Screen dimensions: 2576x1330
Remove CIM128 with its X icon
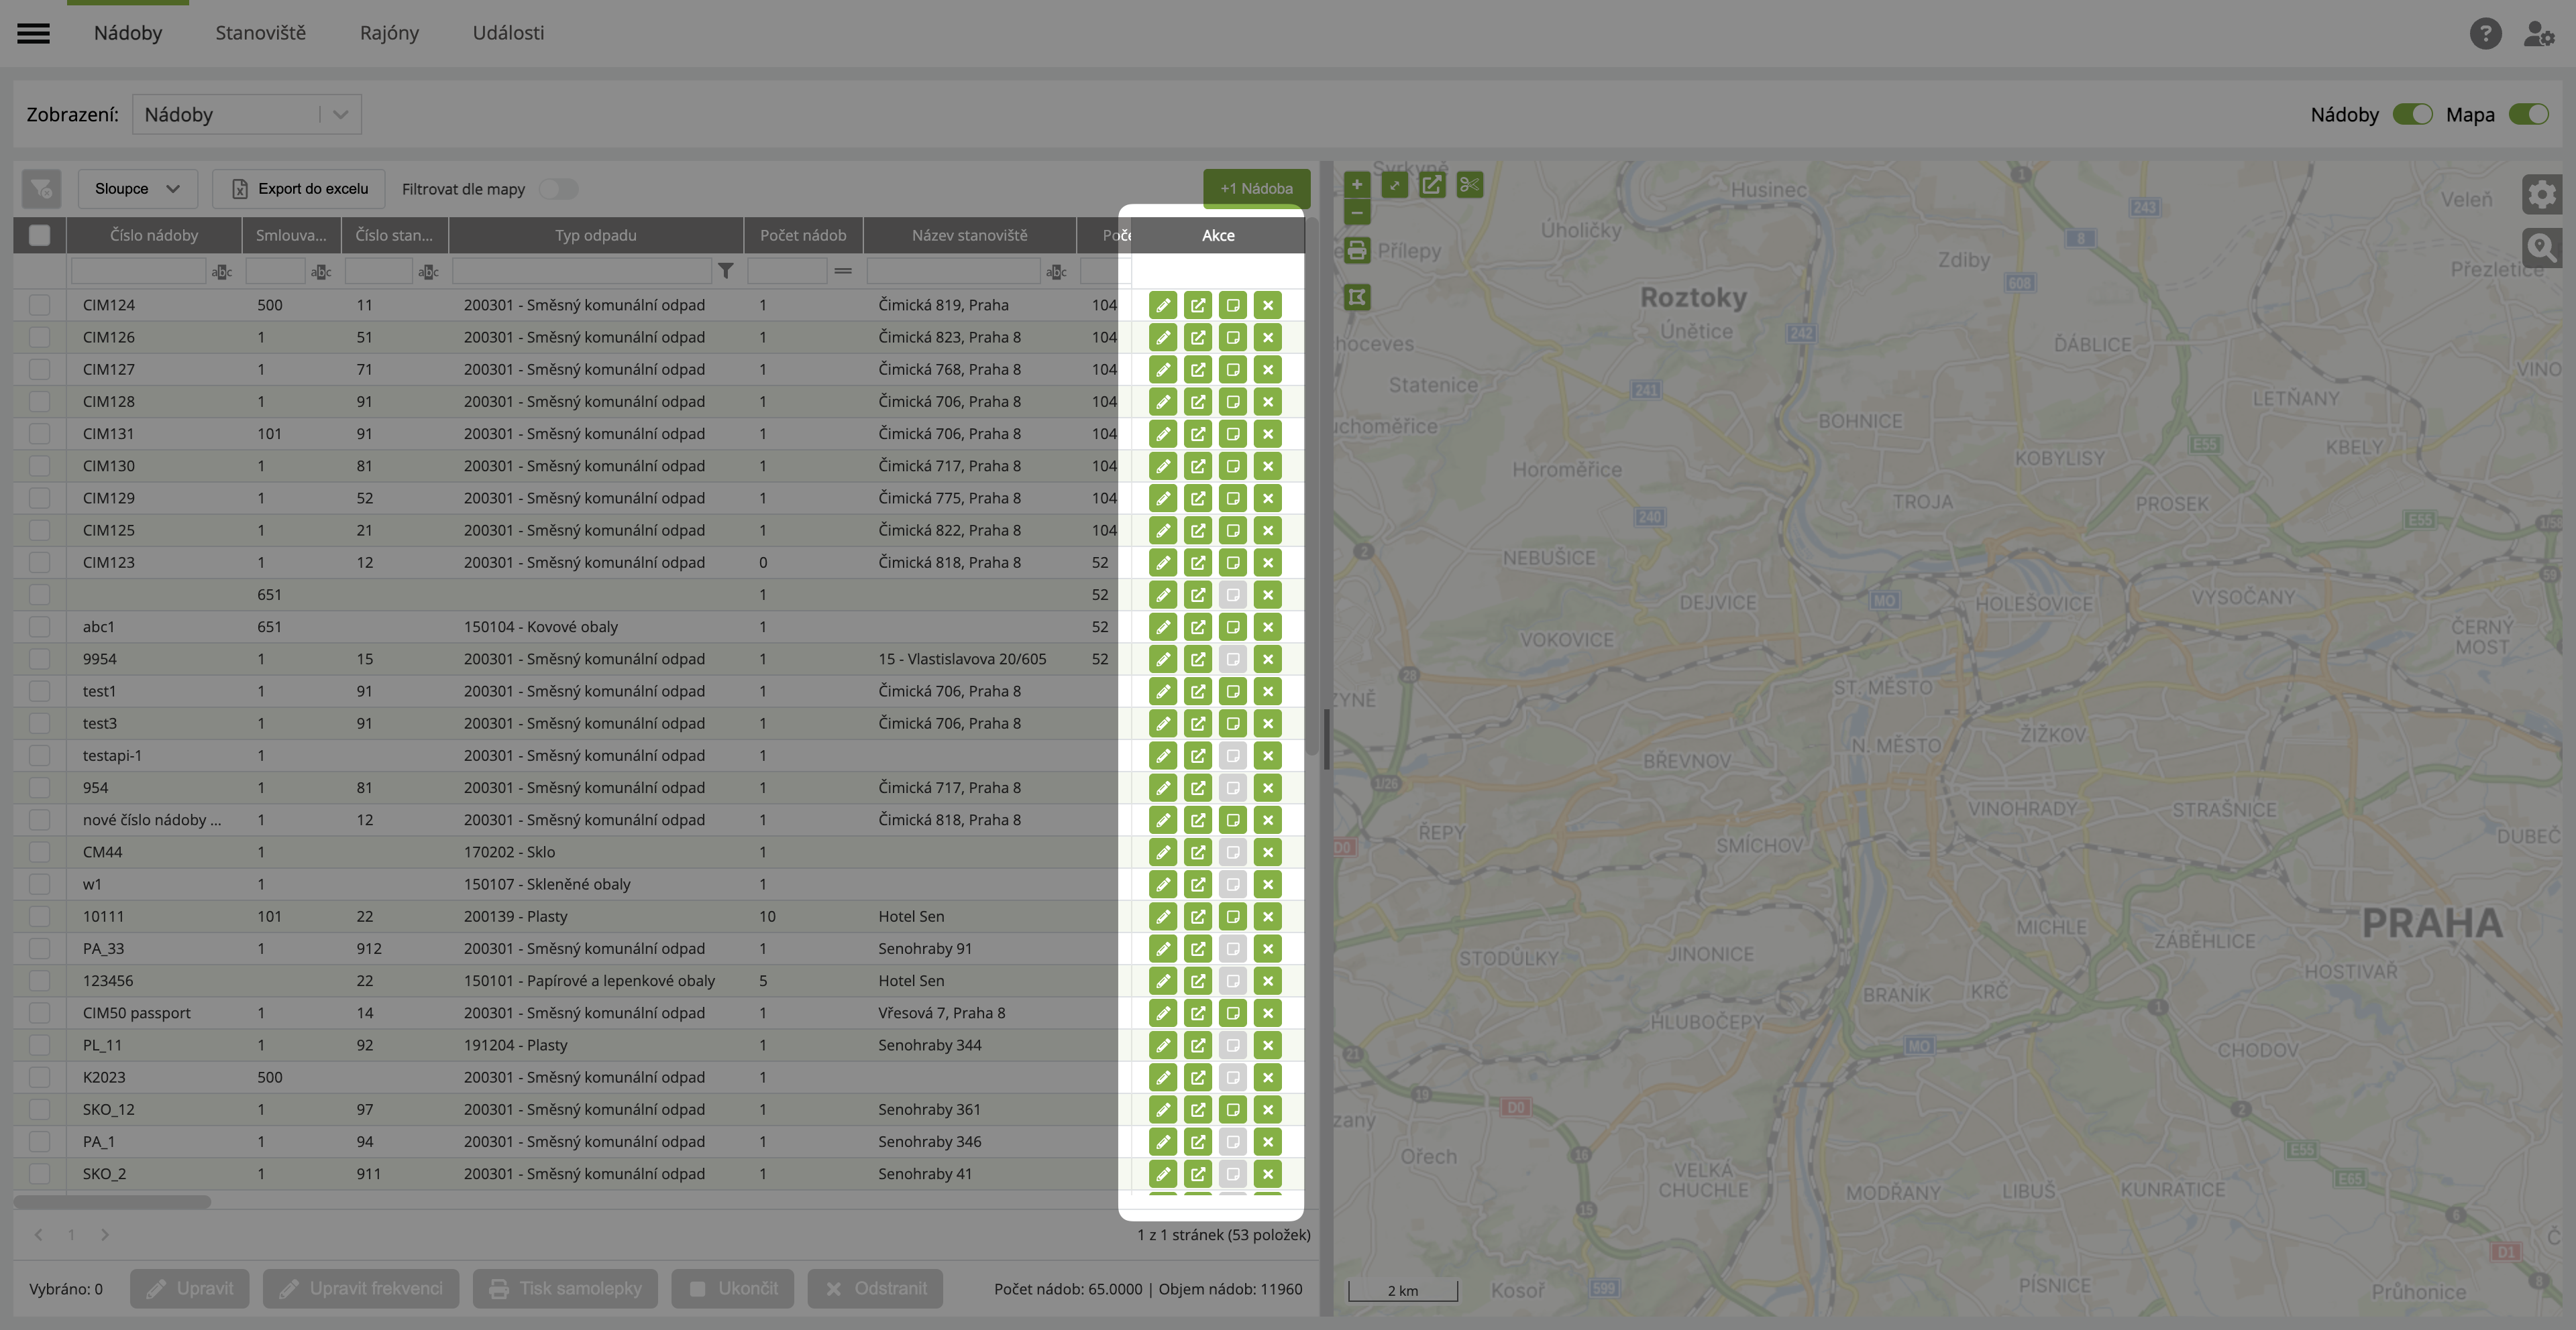(x=1267, y=402)
